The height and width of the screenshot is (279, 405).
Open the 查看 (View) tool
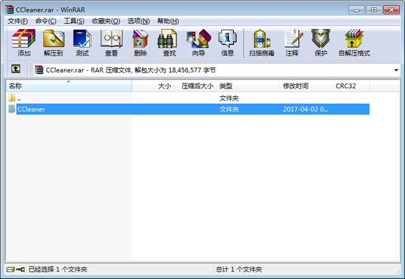pos(111,43)
